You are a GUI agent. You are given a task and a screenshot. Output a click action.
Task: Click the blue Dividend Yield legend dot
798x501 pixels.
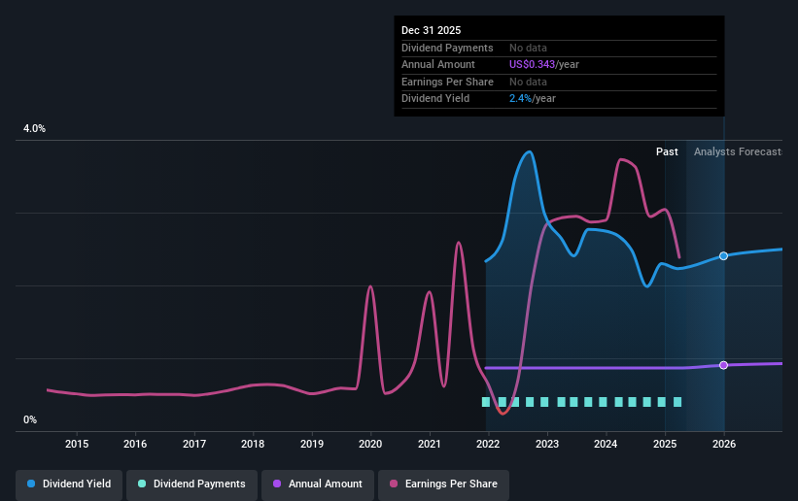coord(31,484)
